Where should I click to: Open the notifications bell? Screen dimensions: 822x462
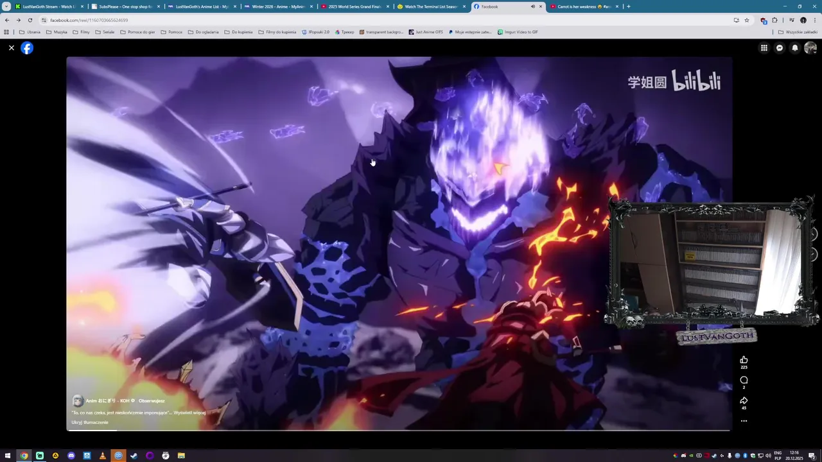tap(795, 48)
